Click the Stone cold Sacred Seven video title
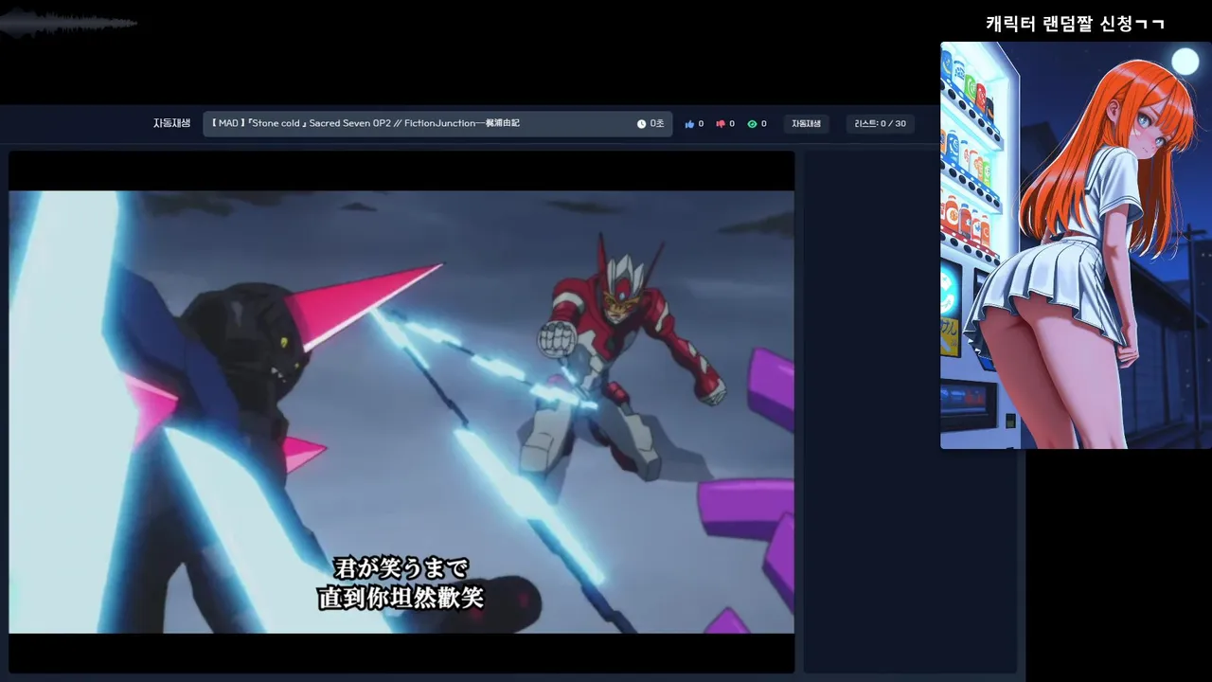This screenshot has width=1212, height=682. [x=365, y=123]
